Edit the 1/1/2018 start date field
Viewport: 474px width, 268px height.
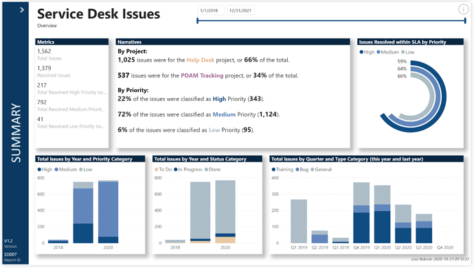[x=211, y=10]
